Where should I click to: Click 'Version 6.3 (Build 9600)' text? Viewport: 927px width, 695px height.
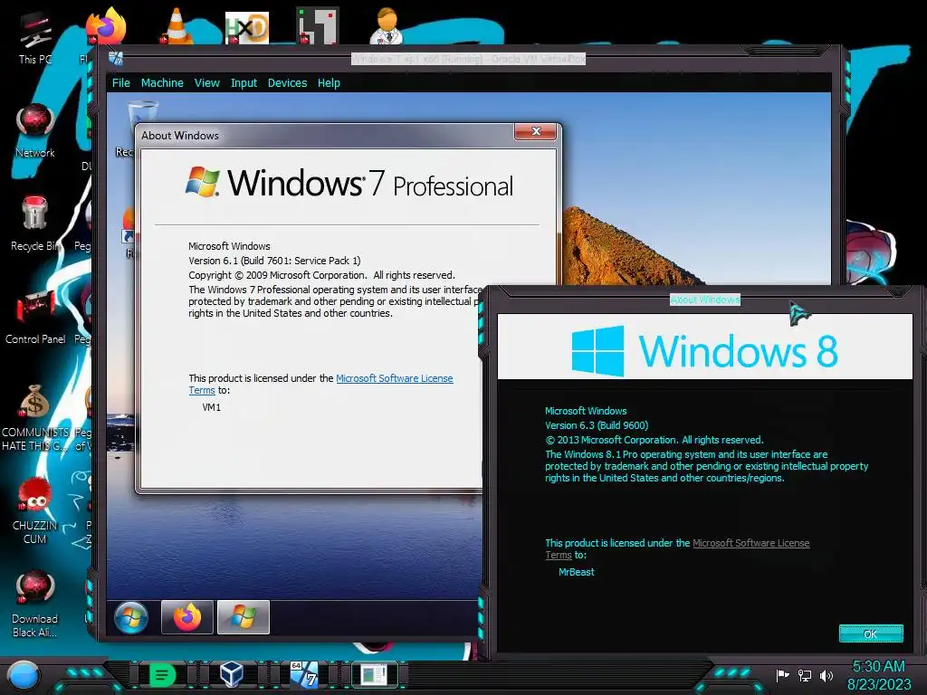597,425
